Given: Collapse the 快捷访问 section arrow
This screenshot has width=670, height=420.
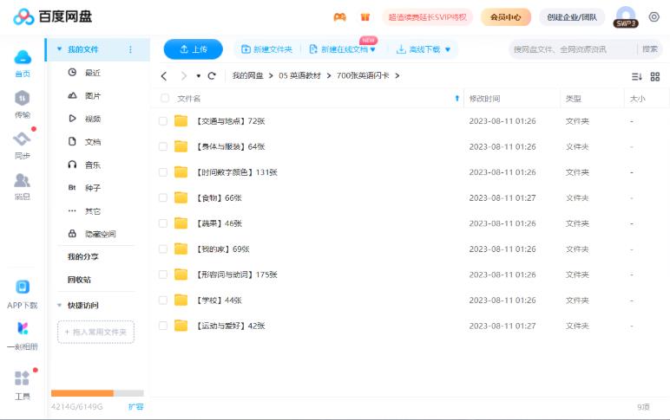Looking at the screenshot, I should pos(59,306).
